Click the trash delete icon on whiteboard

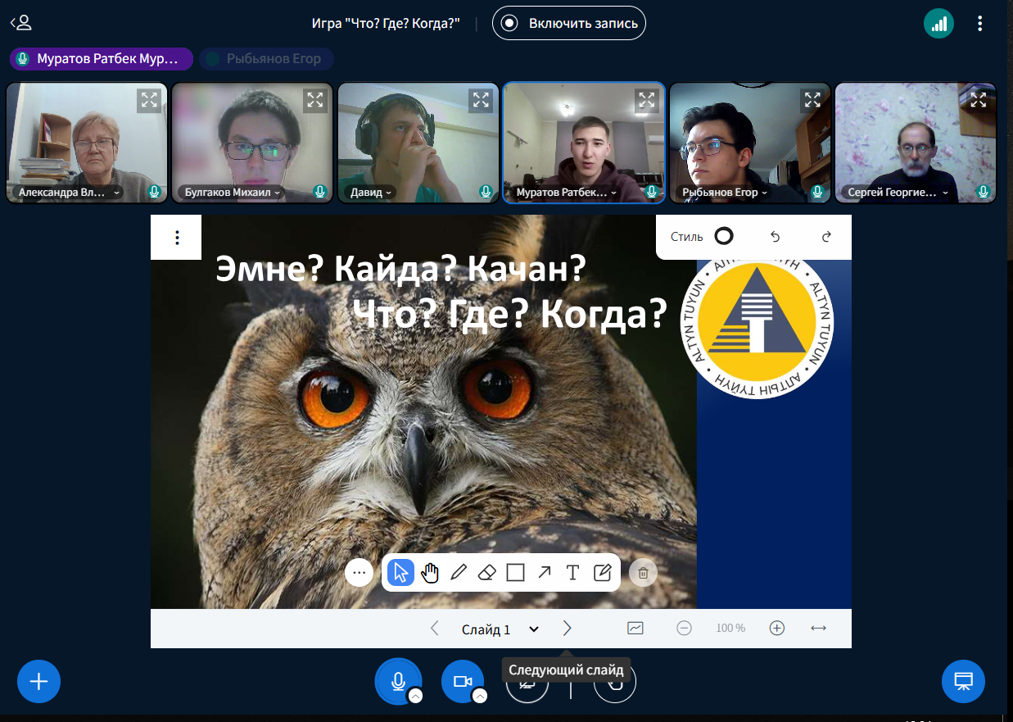click(x=643, y=573)
